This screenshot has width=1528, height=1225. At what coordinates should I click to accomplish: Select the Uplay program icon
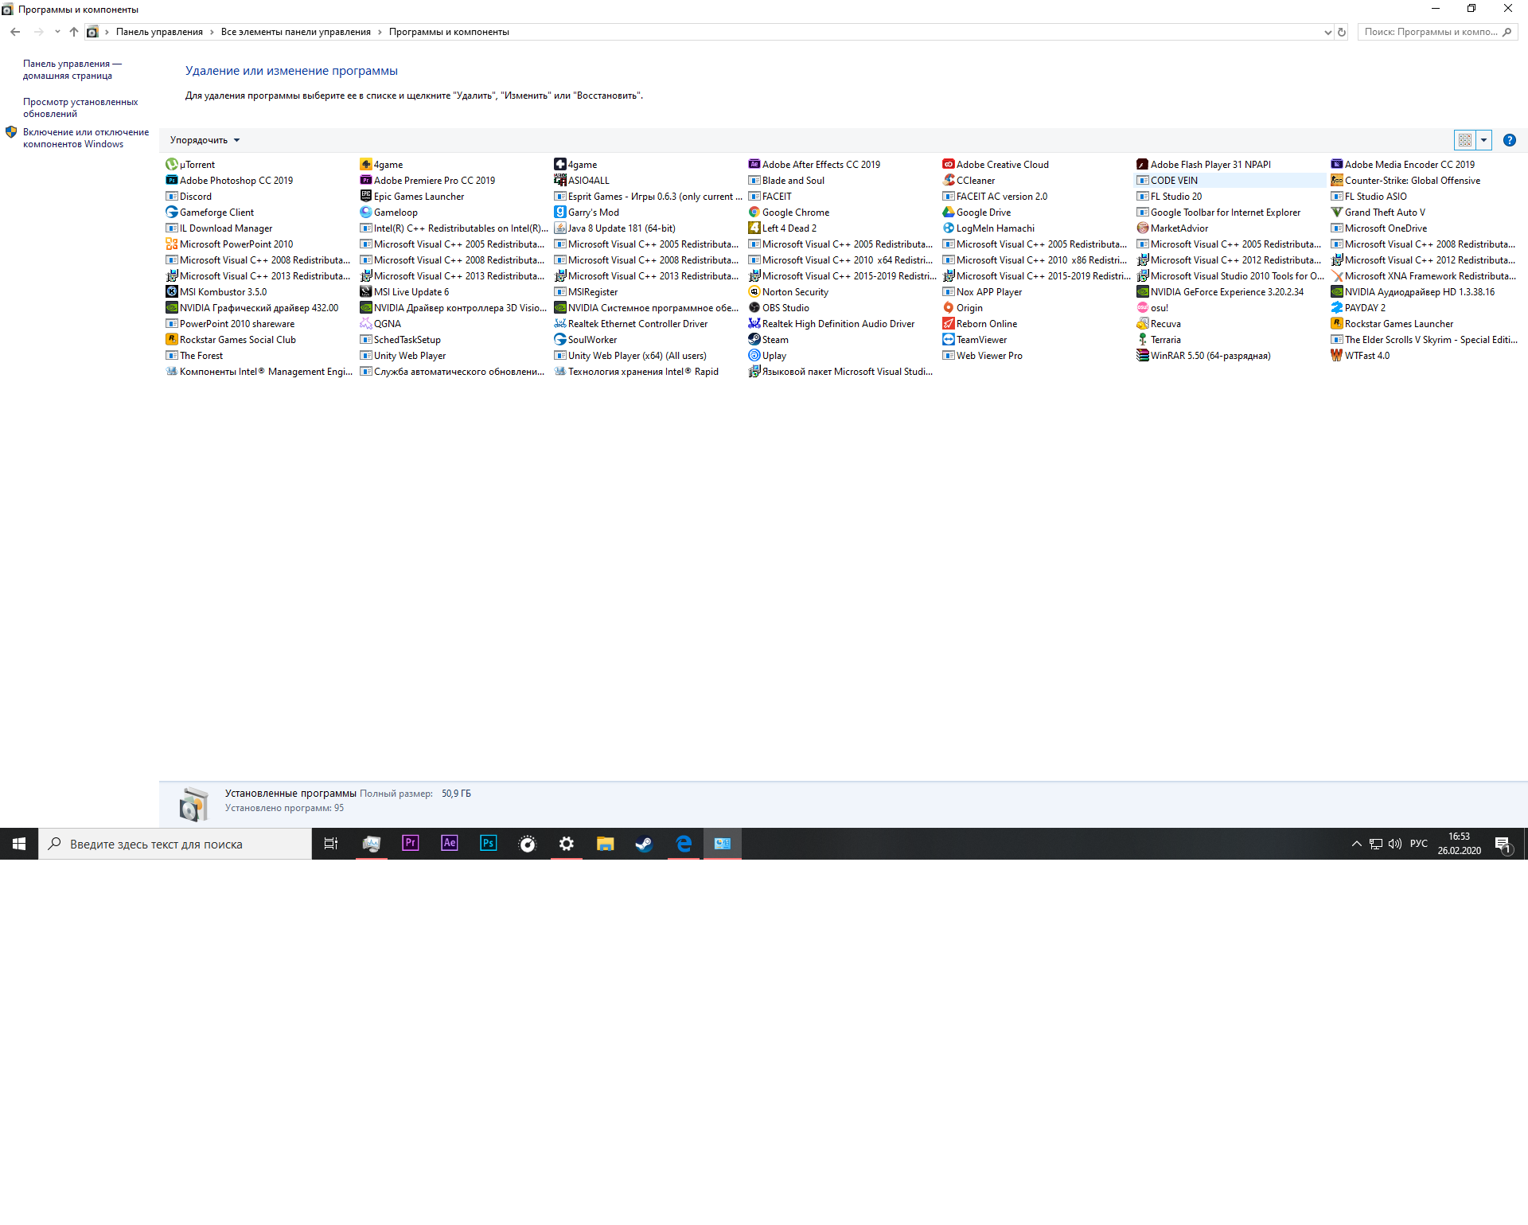click(754, 356)
